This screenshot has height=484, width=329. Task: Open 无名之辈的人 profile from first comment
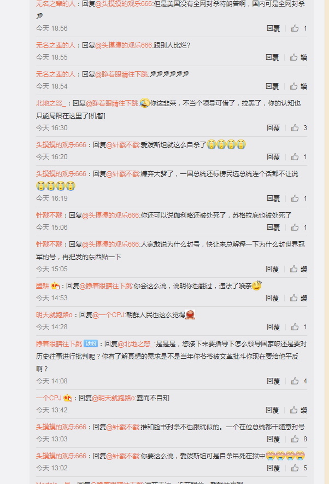(56, 4)
